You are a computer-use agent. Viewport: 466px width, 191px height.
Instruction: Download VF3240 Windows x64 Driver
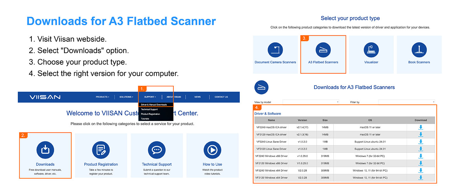(x=421, y=171)
